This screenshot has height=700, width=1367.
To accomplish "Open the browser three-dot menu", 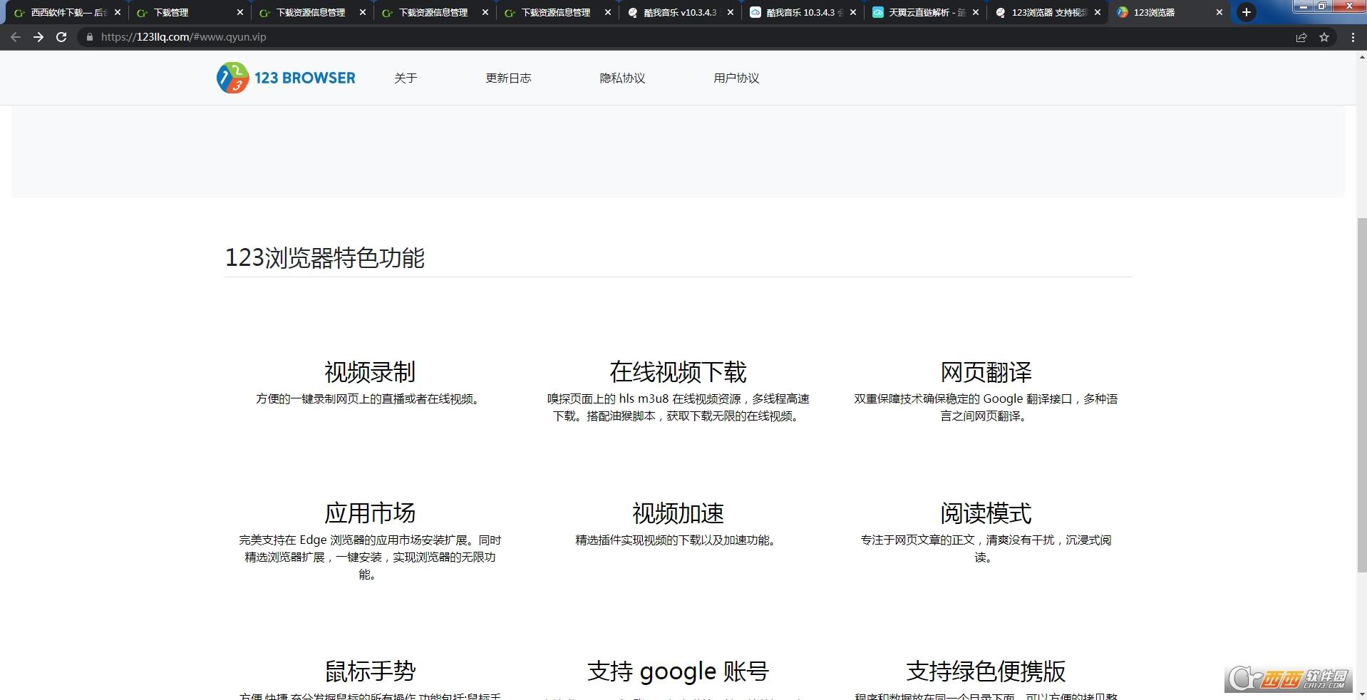I will (1353, 37).
